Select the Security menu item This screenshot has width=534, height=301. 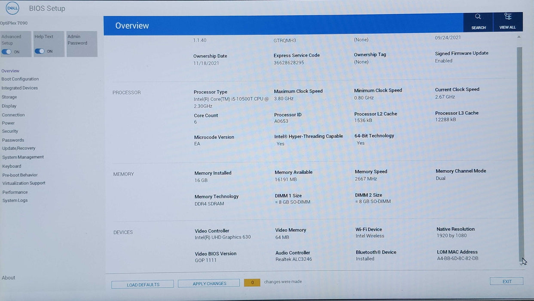click(10, 132)
